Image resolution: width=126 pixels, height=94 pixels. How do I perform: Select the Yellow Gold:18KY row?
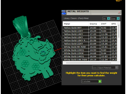pos(90,37)
